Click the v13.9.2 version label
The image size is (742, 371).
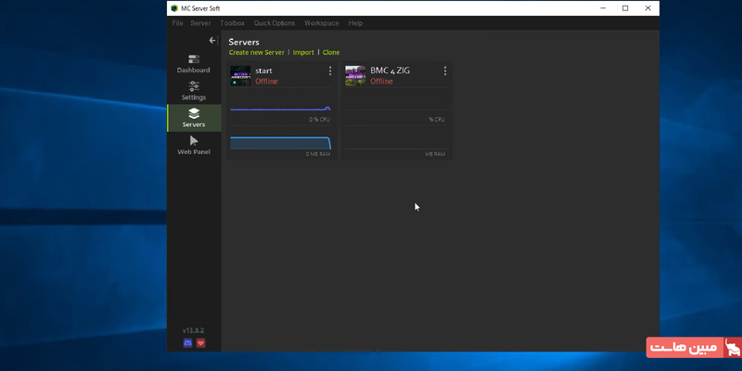point(194,330)
